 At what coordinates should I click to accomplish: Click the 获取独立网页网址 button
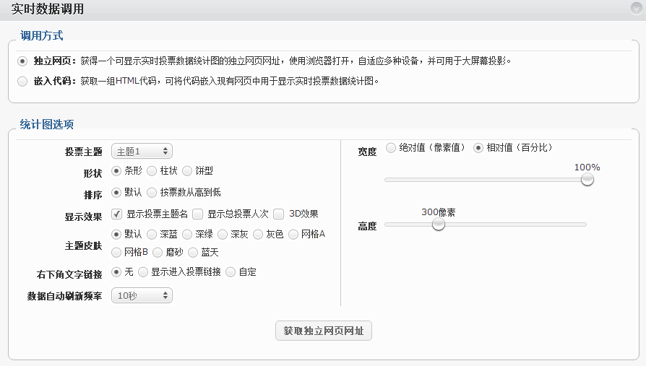[x=324, y=331]
